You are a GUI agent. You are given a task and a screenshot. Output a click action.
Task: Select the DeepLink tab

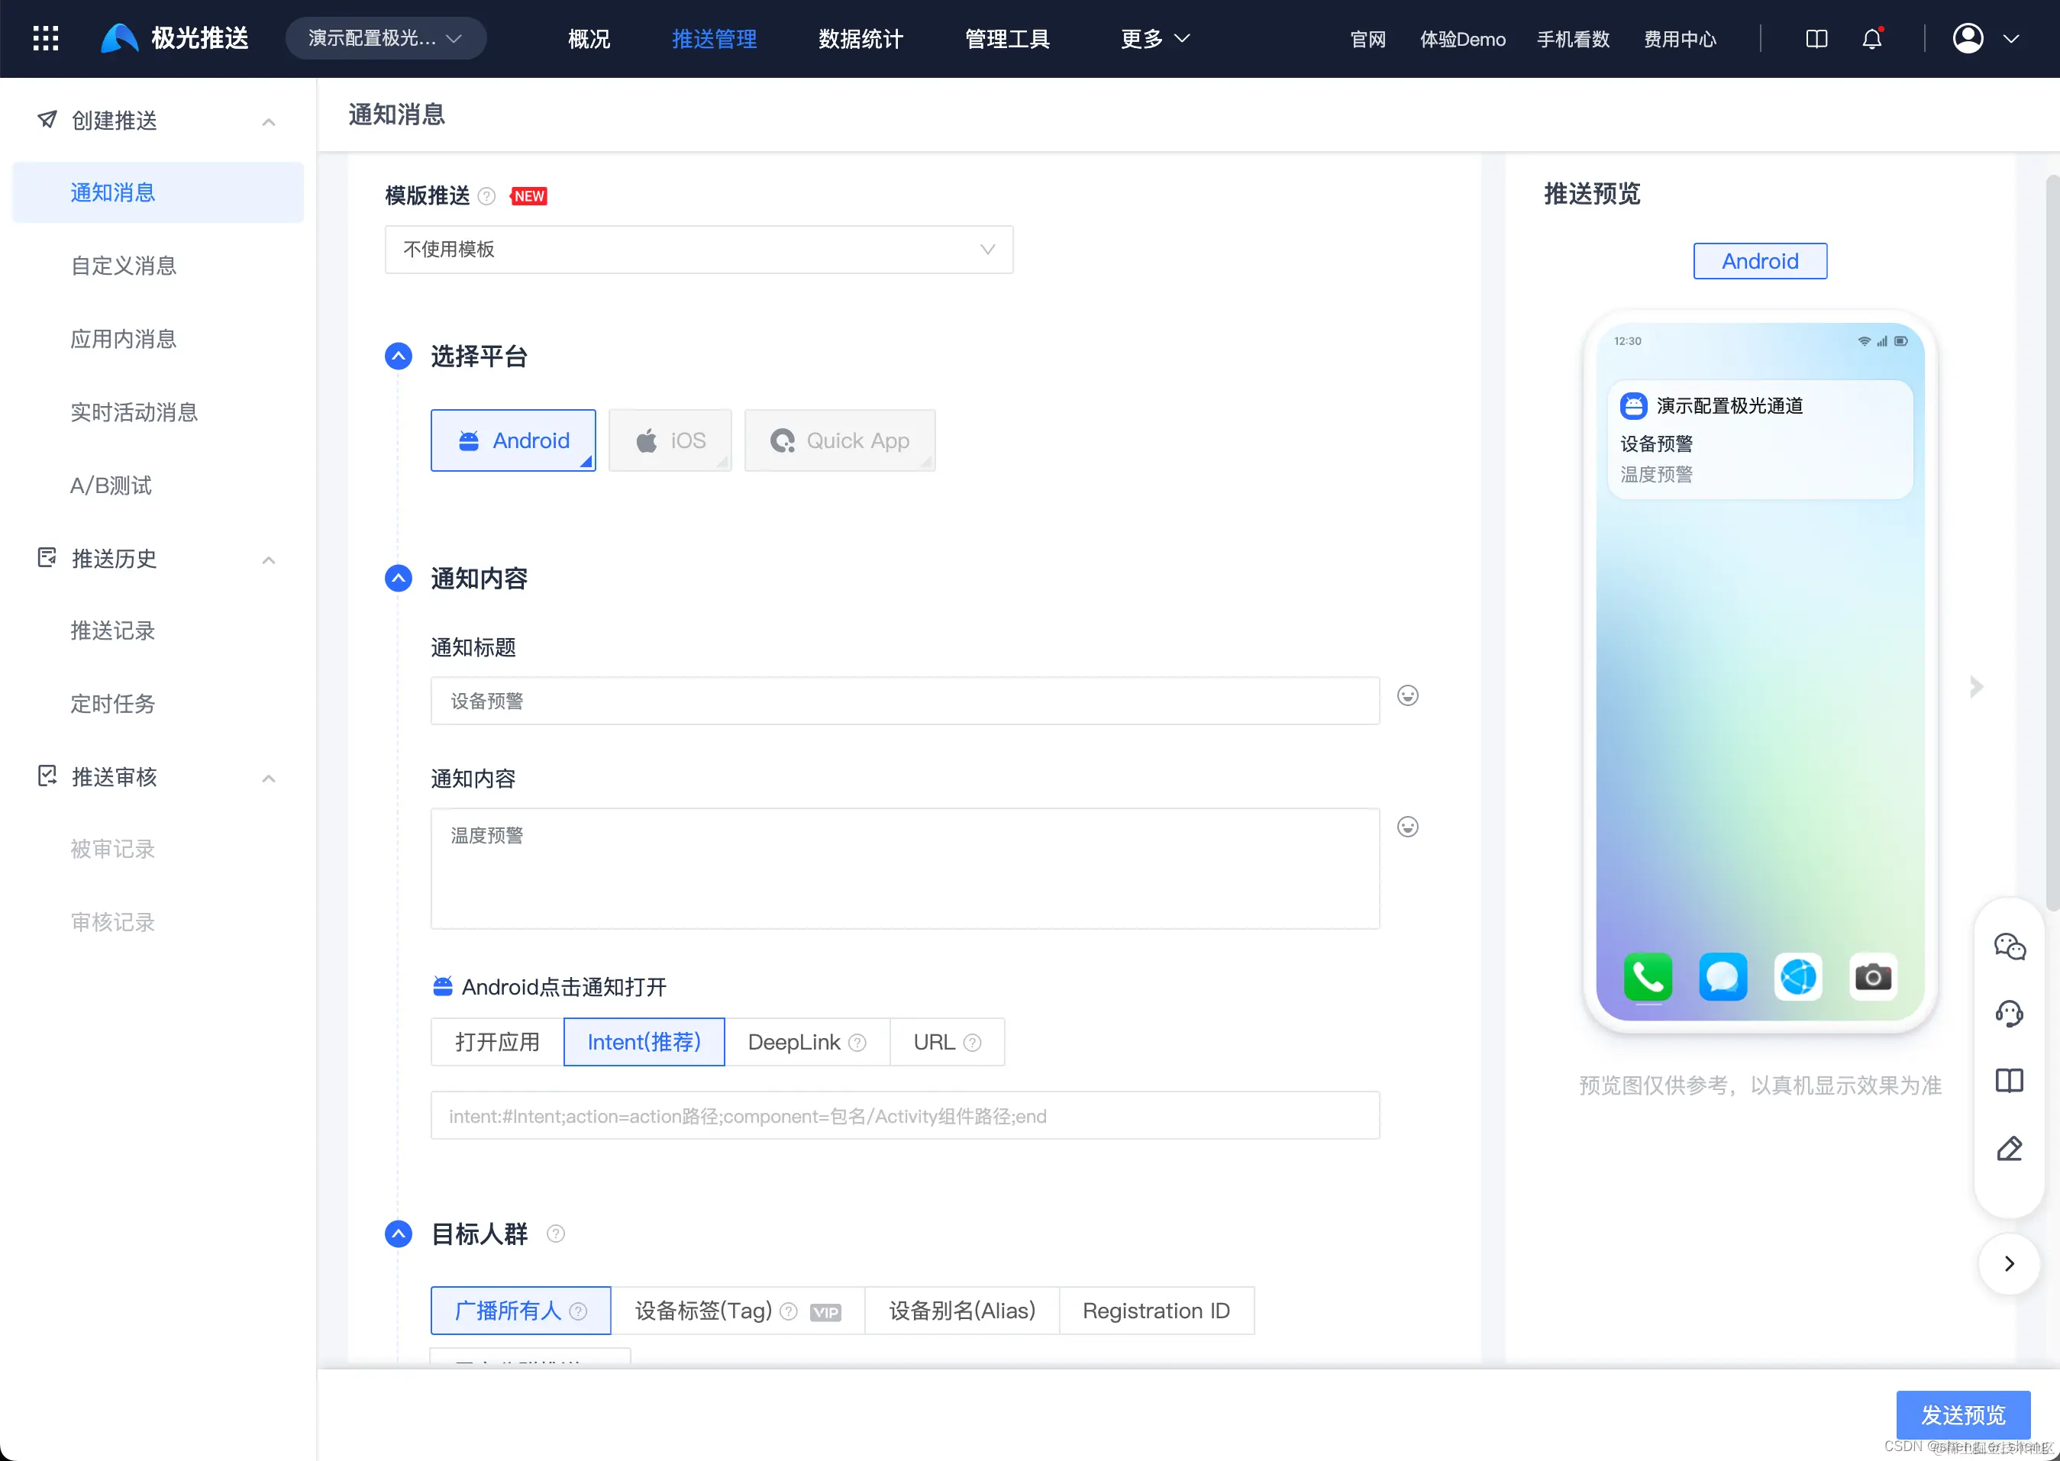click(796, 1042)
